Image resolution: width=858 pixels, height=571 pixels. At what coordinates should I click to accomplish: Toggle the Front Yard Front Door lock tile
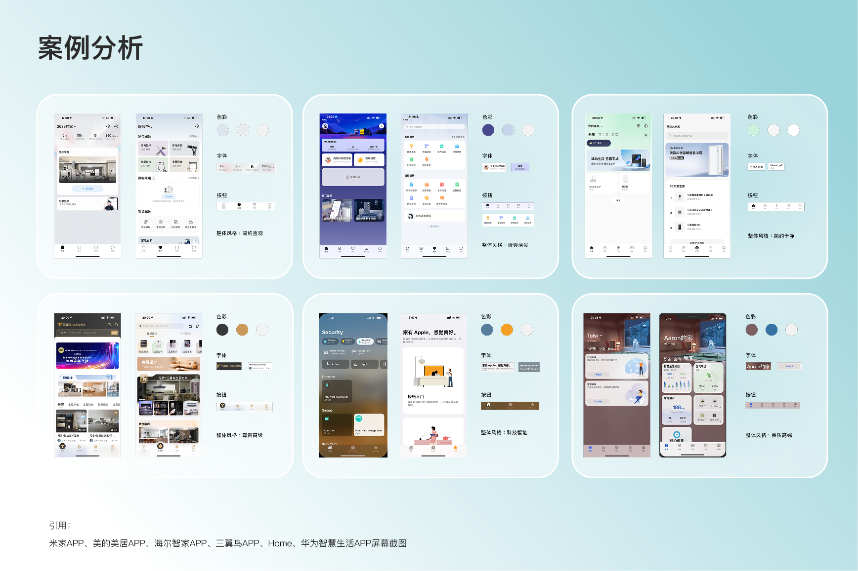tap(337, 391)
